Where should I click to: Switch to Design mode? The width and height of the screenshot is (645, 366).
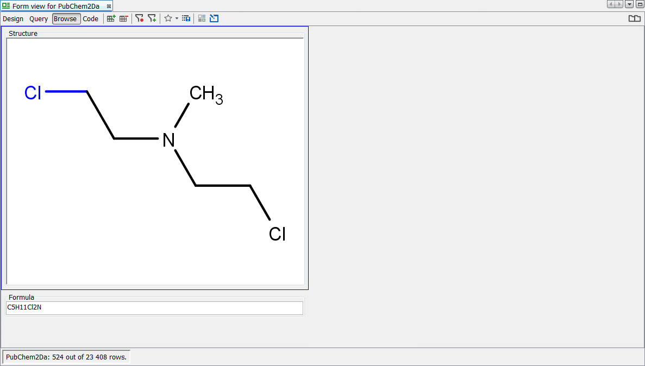pyautogui.click(x=13, y=18)
